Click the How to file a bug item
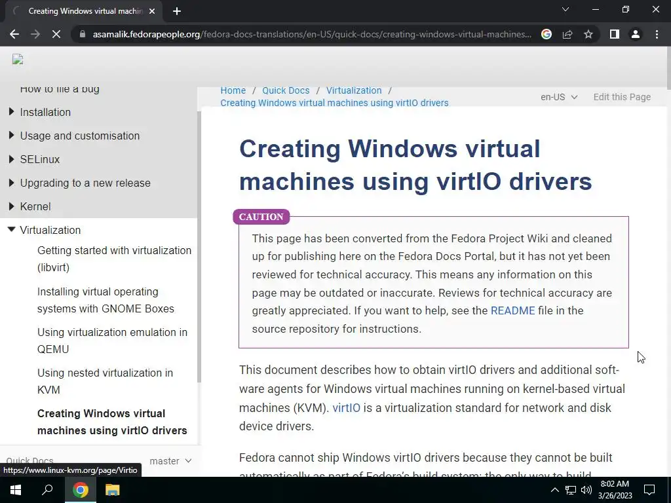This screenshot has height=503, width=671. [60, 89]
